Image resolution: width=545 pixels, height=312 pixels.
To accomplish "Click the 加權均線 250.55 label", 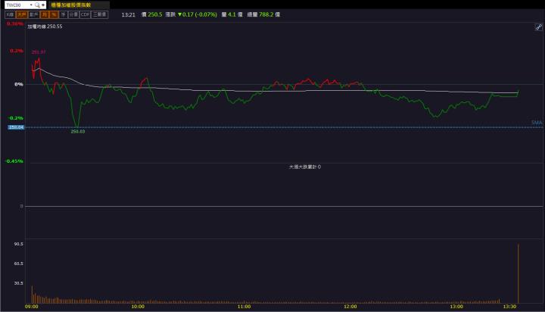I will coord(45,27).
